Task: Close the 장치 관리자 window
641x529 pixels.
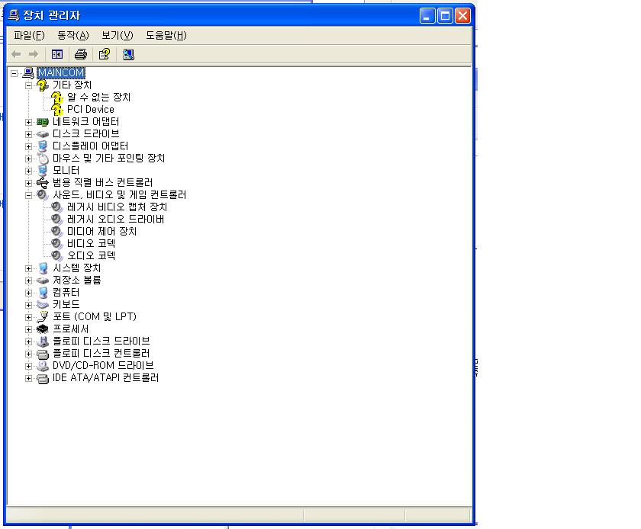Action: point(462,16)
